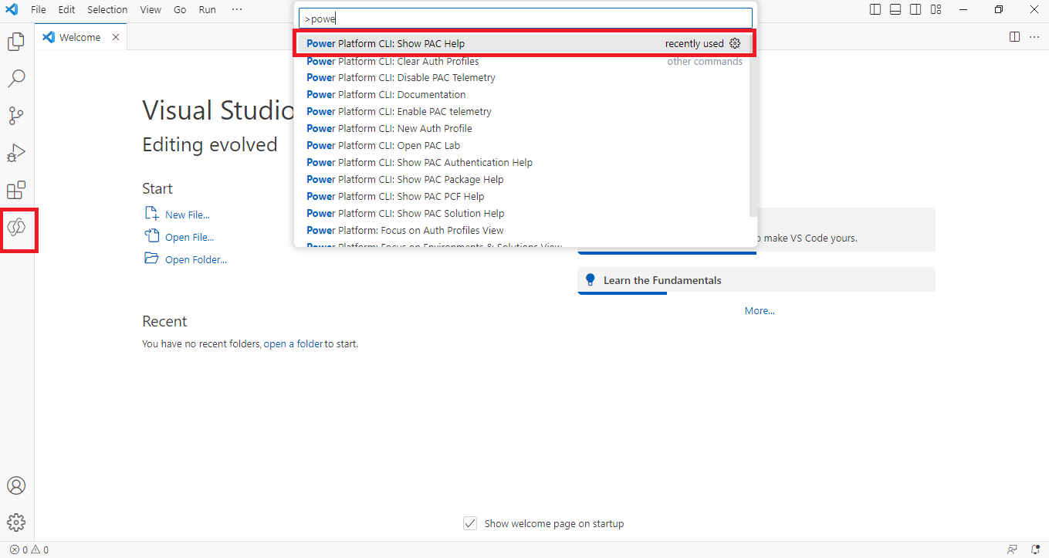Click the More... walkthroughs link
1049x558 pixels.
pyautogui.click(x=760, y=311)
